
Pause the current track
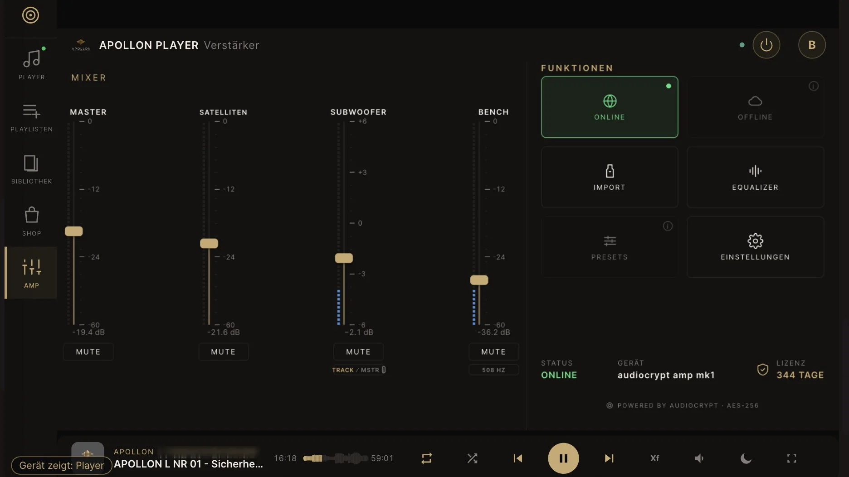[x=563, y=458]
